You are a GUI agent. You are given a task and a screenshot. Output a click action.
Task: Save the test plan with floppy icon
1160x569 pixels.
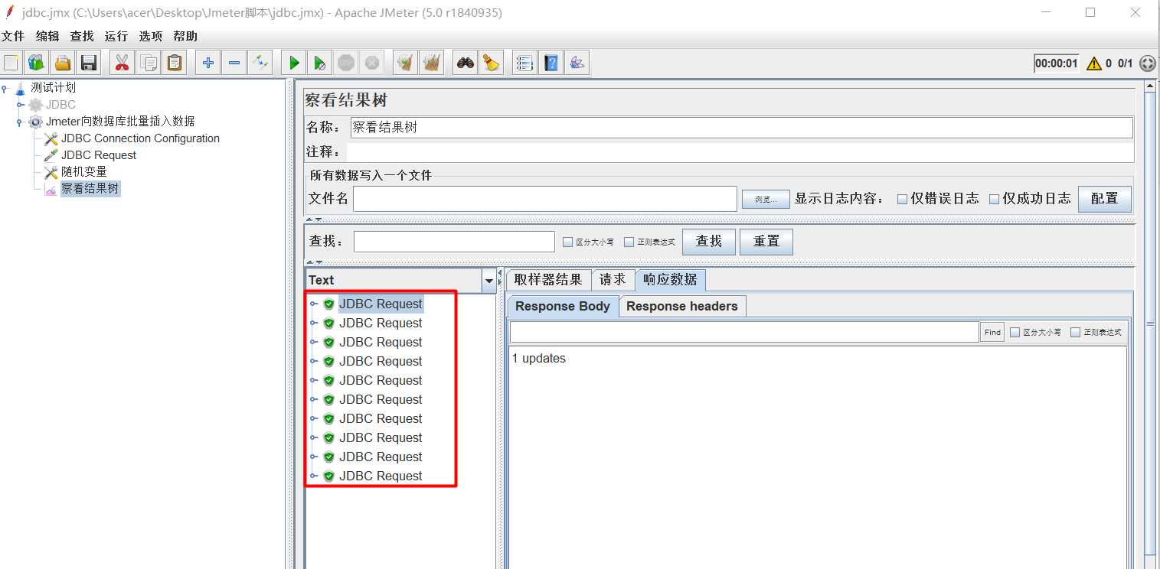[x=89, y=63]
